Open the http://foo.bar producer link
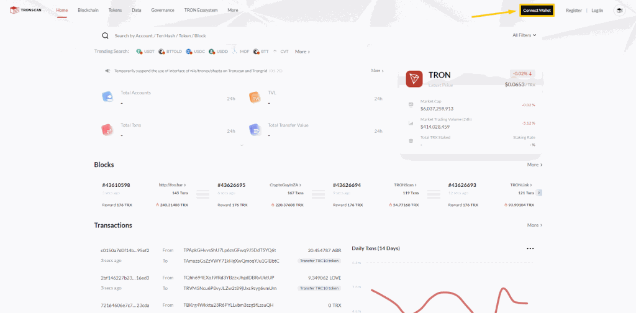Screen dimensions: 636x313 point(173,185)
